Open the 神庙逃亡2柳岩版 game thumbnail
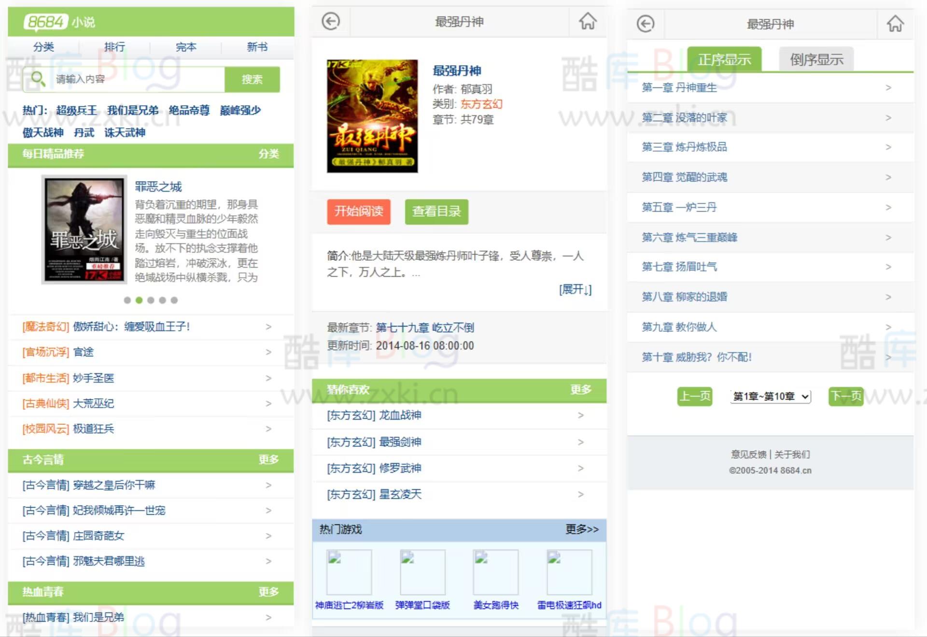Image resolution: width=927 pixels, height=637 pixels. point(349,572)
